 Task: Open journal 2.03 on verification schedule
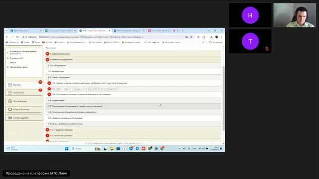133,83
